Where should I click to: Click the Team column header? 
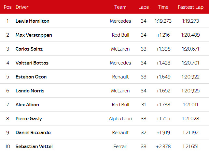coord(120,7)
